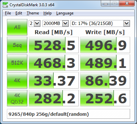Open the Edit menu
137x124 pixels.
point(19,13)
